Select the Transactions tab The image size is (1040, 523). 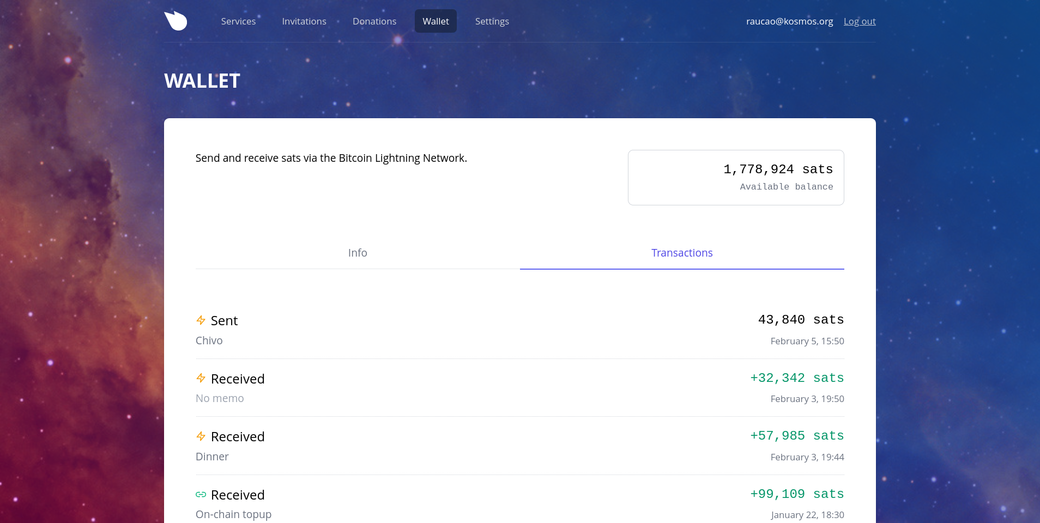pos(682,253)
